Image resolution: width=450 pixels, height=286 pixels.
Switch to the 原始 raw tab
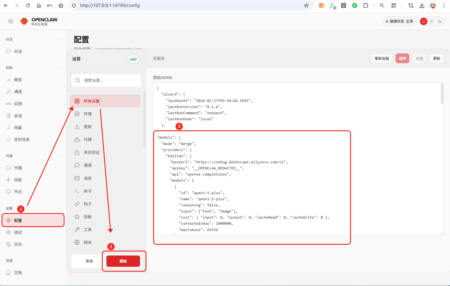pos(123,261)
